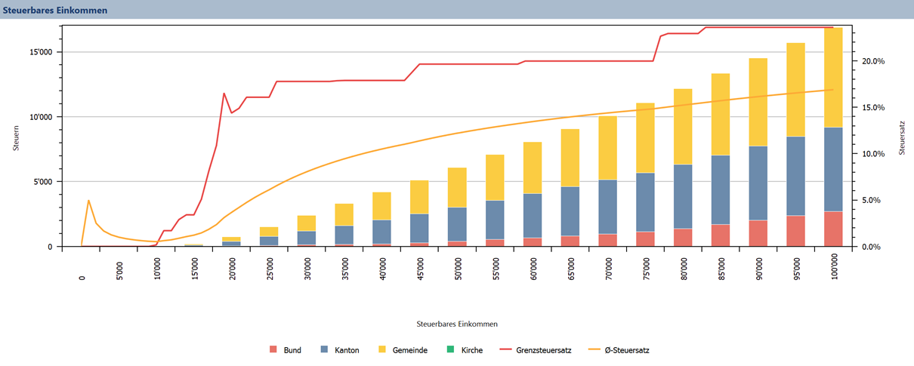Click the 25'000 x-axis tick label
This screenshot has height=366, width=914.
click(270, 270)
